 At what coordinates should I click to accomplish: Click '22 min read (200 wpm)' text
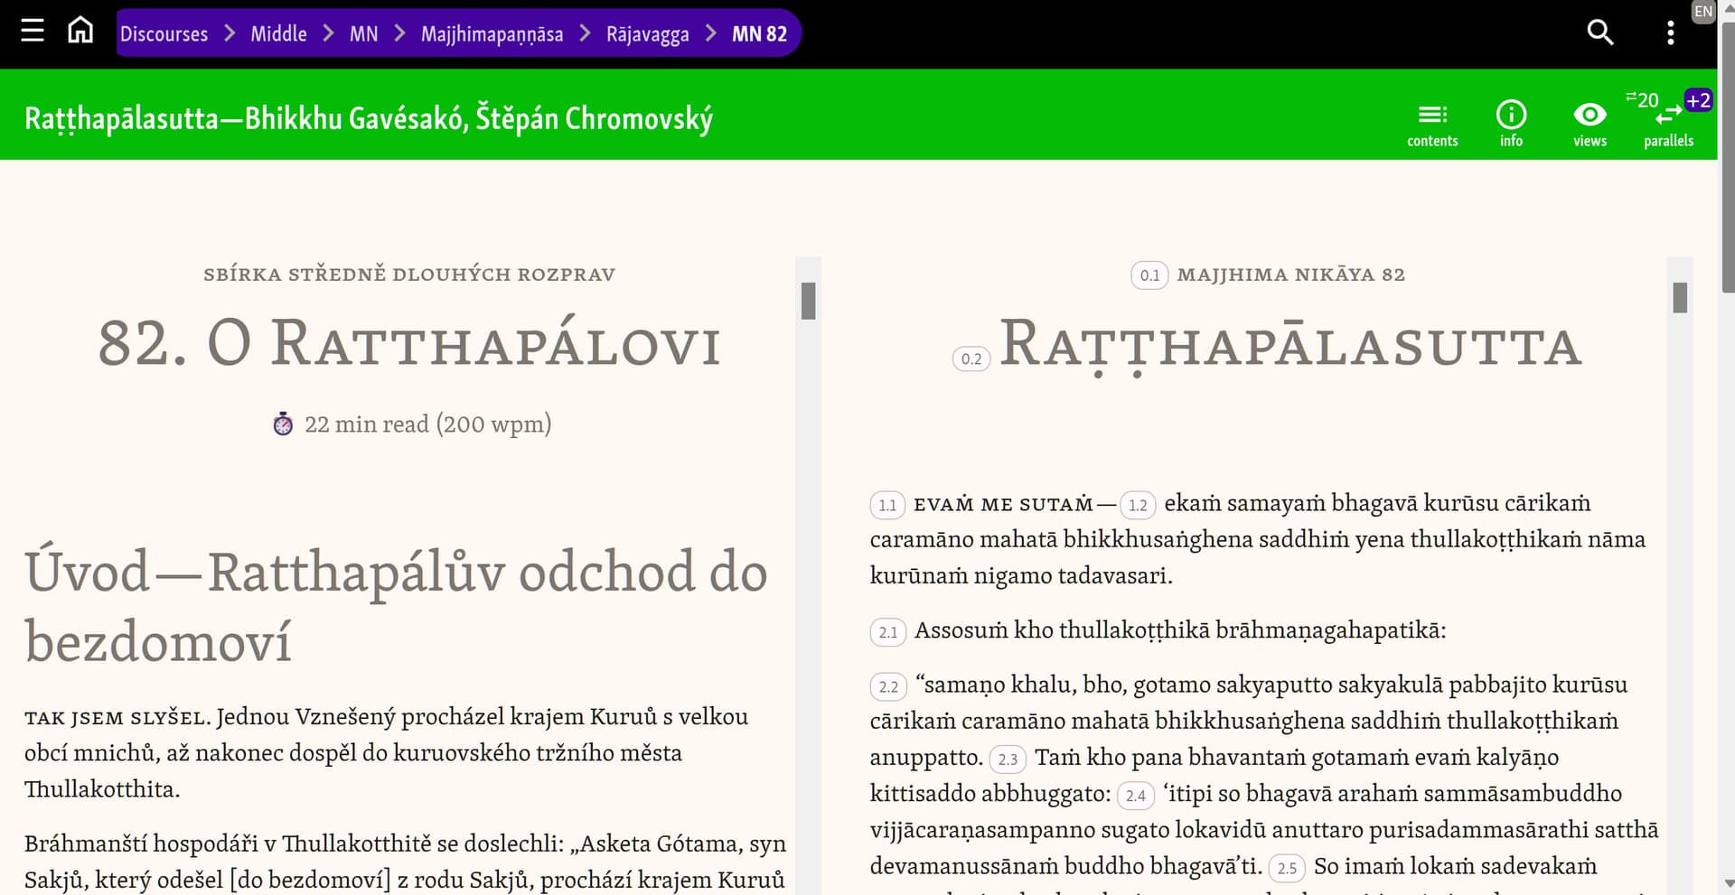pyautogui.click(x=427, y=424)
